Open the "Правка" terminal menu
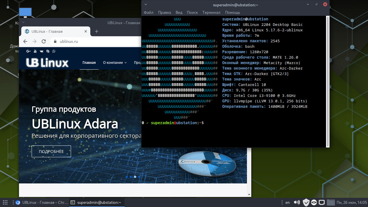This screenshot has width=368, height=207. (164, 12)
